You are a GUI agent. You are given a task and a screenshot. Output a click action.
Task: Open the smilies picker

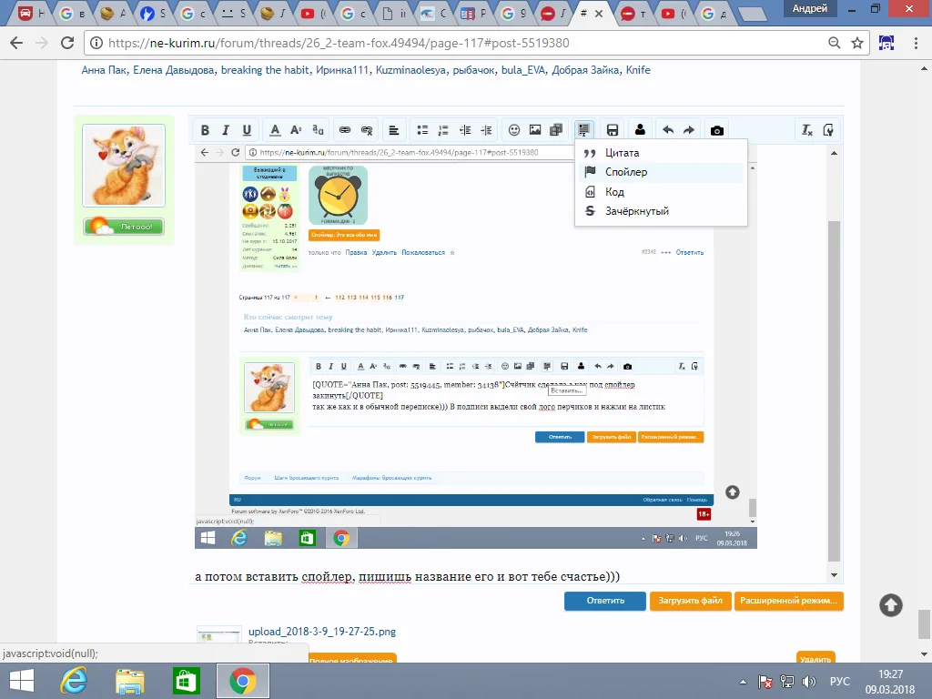[x=514, y=130]
